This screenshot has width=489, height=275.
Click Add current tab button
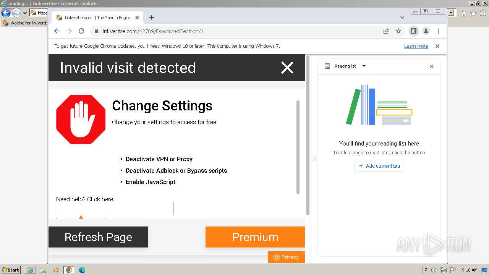[x=379, y=166]
